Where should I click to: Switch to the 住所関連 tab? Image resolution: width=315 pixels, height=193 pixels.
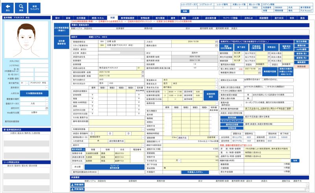coord(81,18)
